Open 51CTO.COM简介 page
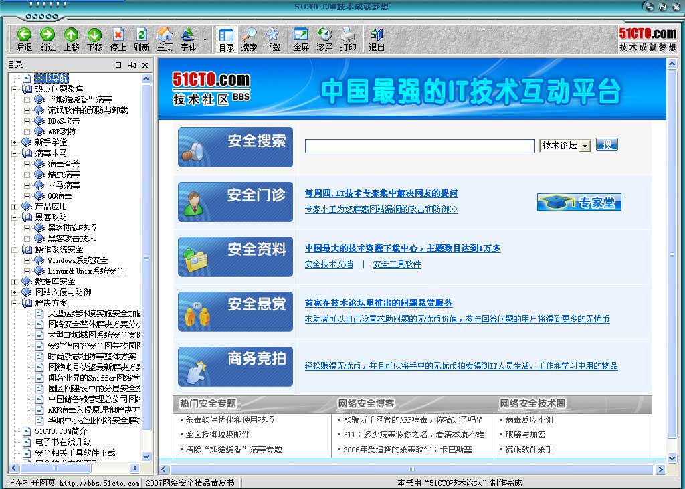The width and height of the screenshot is (685, 489). (61, 431)
